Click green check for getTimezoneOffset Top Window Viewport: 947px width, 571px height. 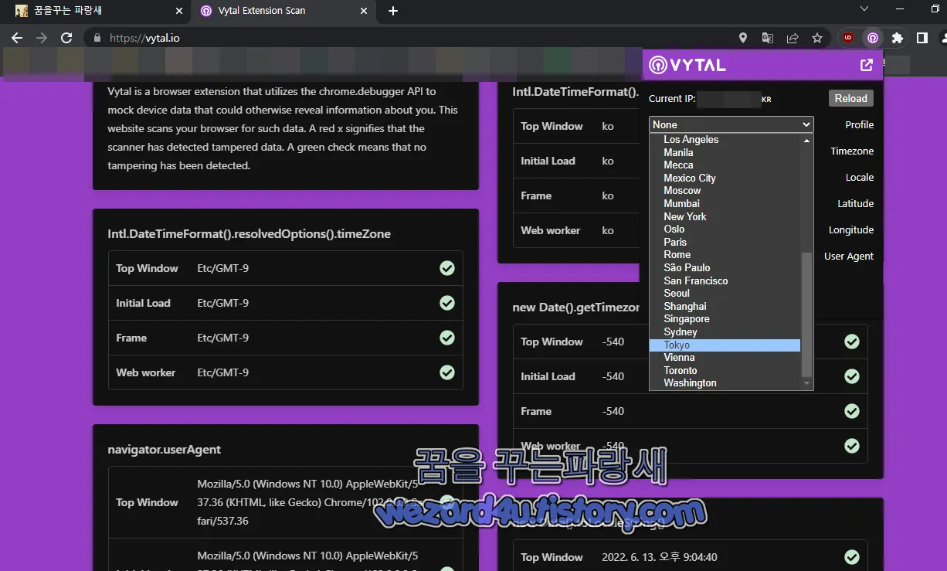(x=852, y=342)
